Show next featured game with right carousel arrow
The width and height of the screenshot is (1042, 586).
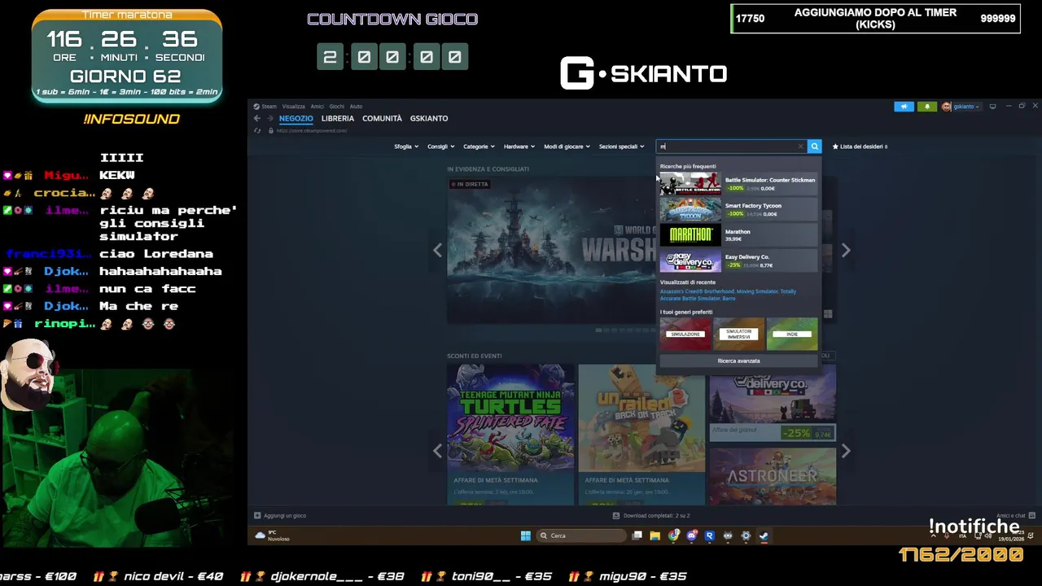coord(846,251)
